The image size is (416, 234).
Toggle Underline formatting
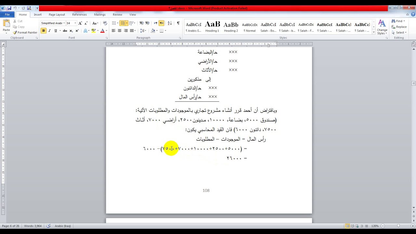[56, 31]
